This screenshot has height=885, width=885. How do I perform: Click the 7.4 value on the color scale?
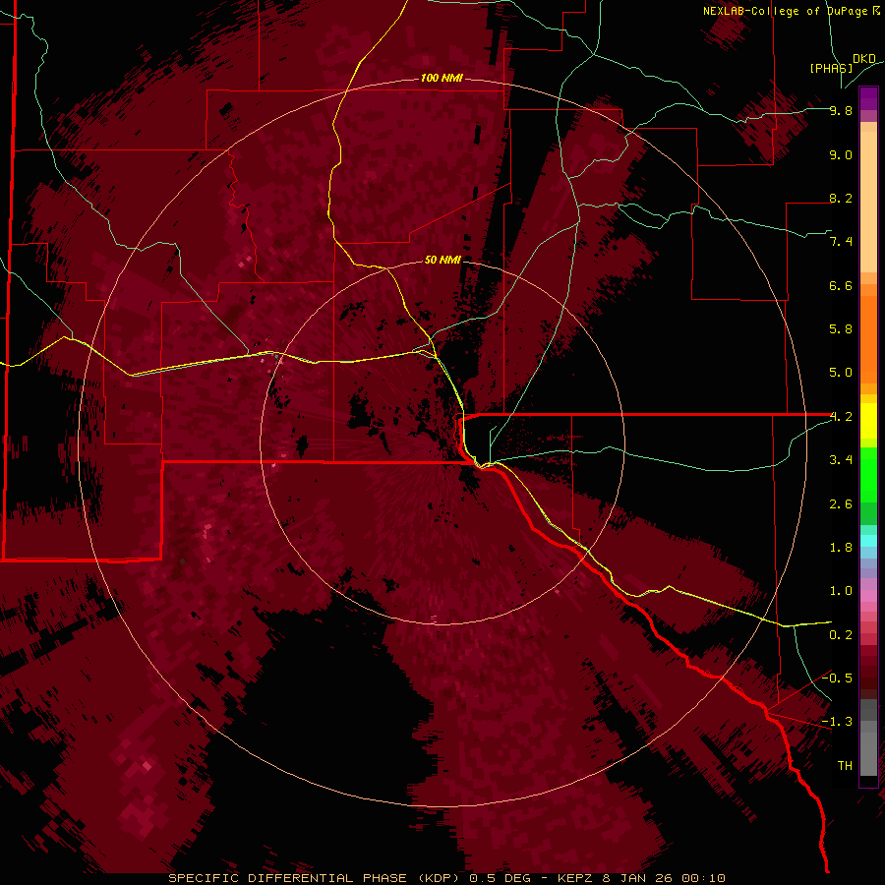tap(841, 242)
